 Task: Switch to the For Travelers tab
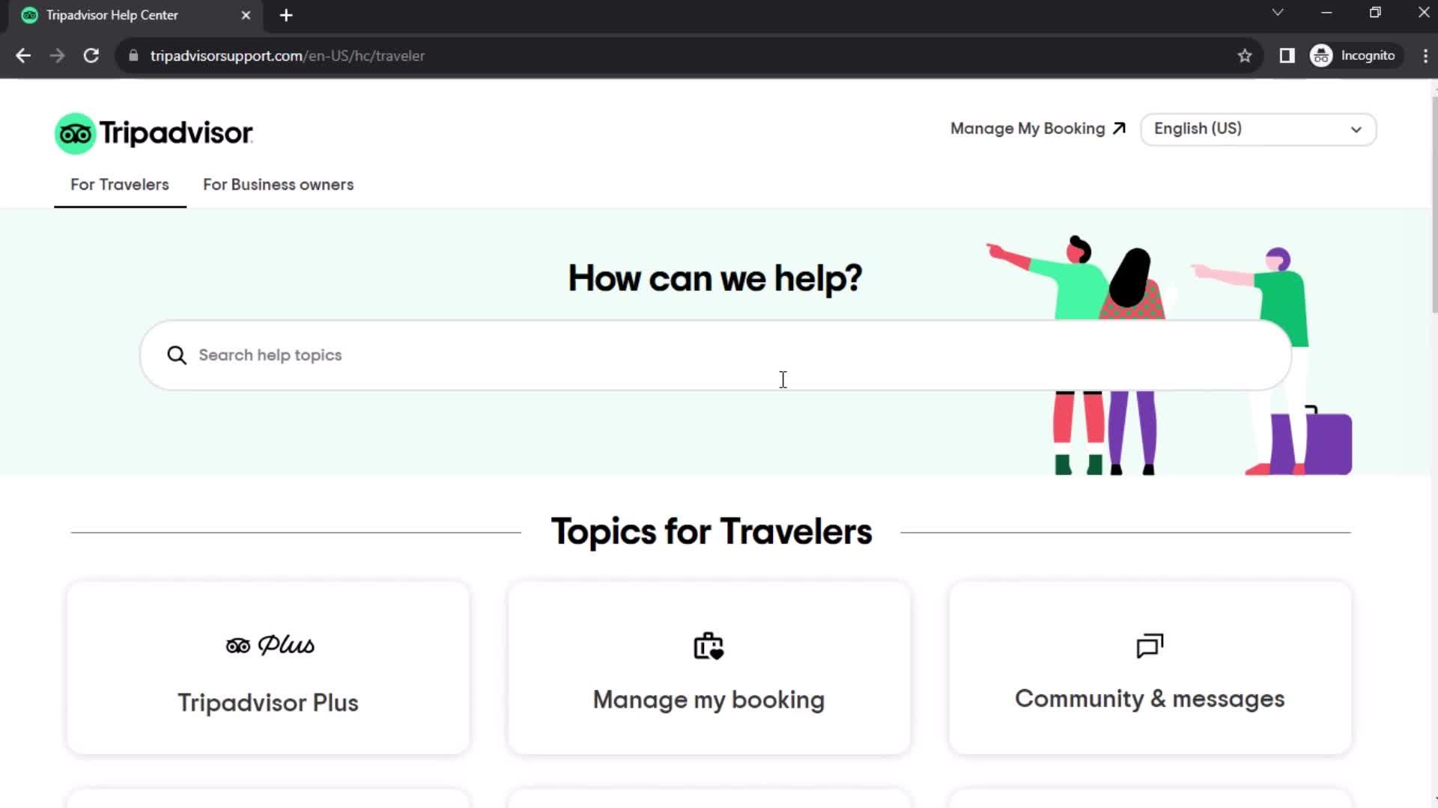click(x=120, y=185)
